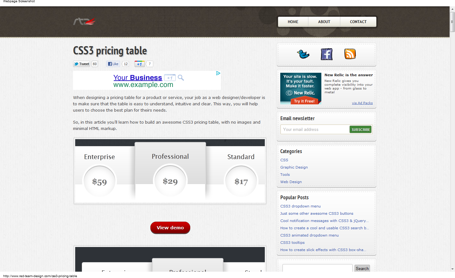Click the site logo in header
Viewport: 455px width, 278px height.
[84, 22]
